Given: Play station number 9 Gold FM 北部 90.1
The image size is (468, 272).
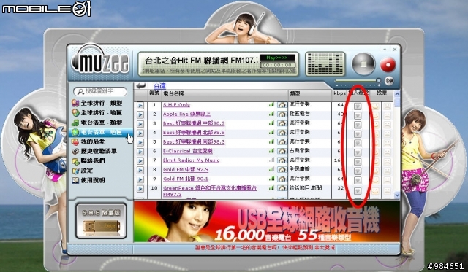Looking at the screenshot, I should pyautogui.click(x=140, y=179).
